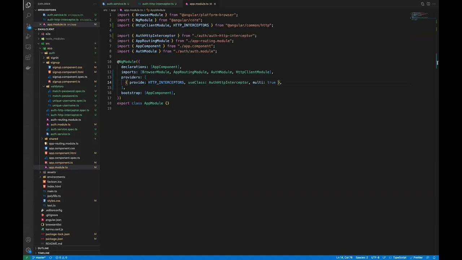Image resolution: width=462 pixels, height=260 pixels.
Task: Change indentation via Spaces: 2
Action: click(x=362, y=257)
